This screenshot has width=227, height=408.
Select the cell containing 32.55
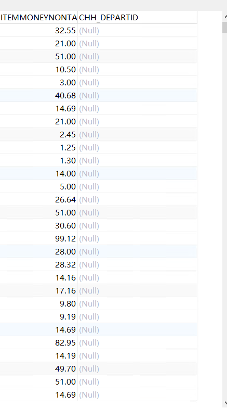point(38,30)
